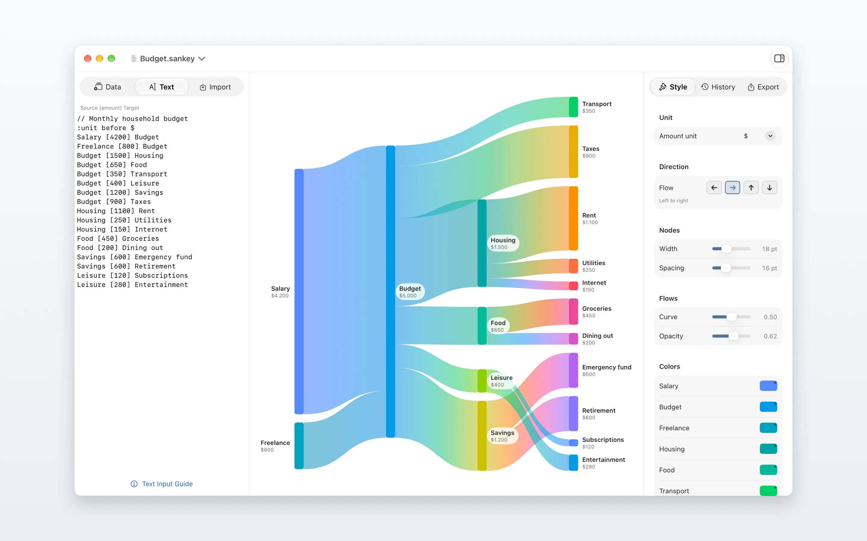Open the History tab

pyautogui.click(x=718, y=87)
